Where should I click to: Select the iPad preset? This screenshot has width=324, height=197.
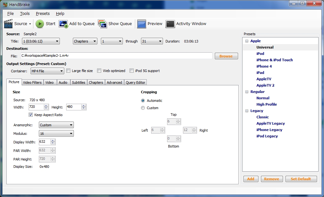pyautogui.click(x=260, y=73)
